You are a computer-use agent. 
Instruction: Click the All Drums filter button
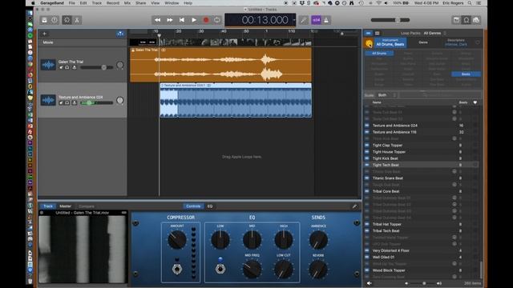pyautogui.click(x=379, y=54)
